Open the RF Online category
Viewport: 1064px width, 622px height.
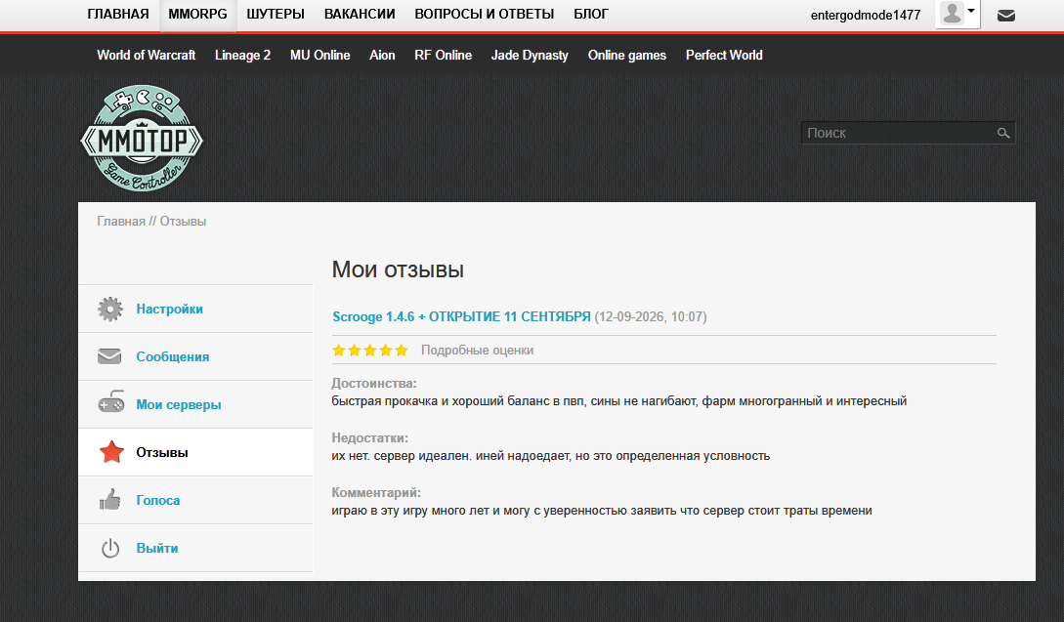pos(444,55)
